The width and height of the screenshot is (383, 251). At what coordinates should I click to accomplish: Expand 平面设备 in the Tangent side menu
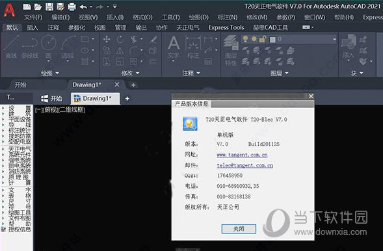tap(20, 120)
